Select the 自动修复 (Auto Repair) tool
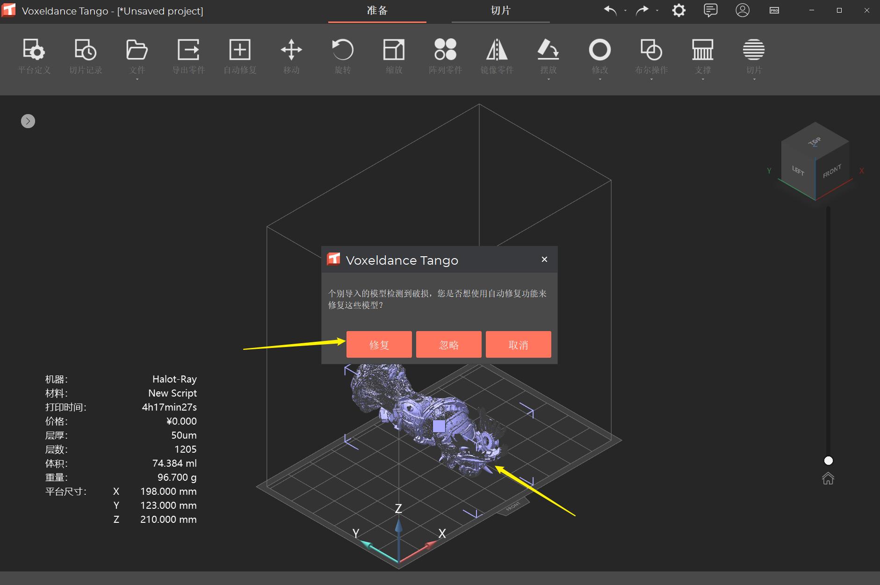This screenshot has width=880, height=585. tap(239, 56)
